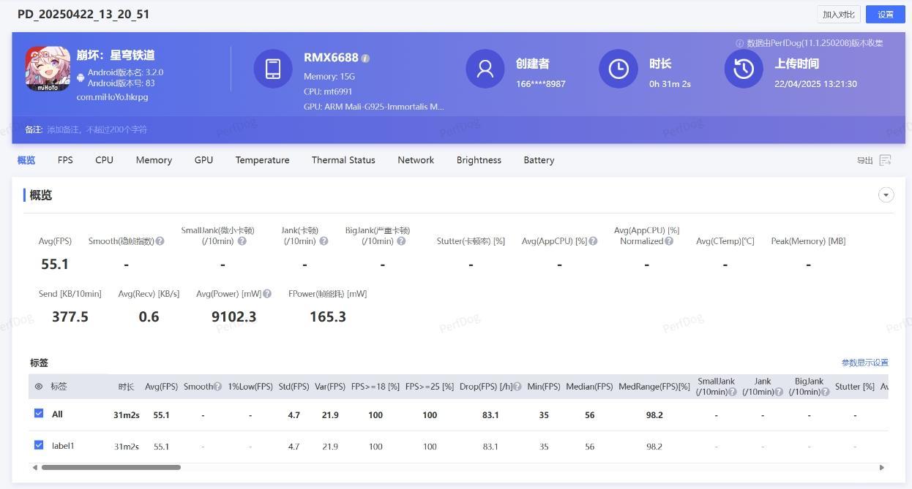Viewport: 912px width, 489px height.
Task: Open the Memory tab
Action: click(x=154, y=160)
